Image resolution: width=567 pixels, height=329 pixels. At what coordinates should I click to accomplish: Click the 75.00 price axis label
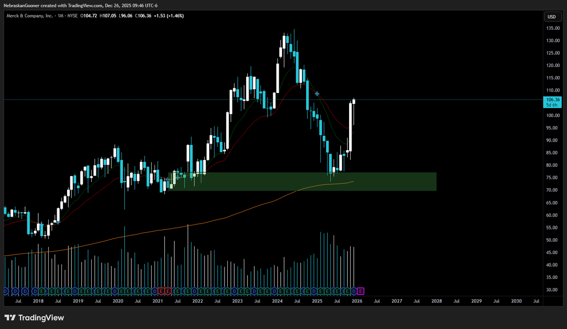[x=553, y=178]
